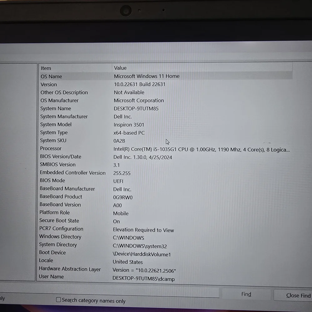Select the BIOS Version/Date row label
312x312 pixels.
coord(61,156)
